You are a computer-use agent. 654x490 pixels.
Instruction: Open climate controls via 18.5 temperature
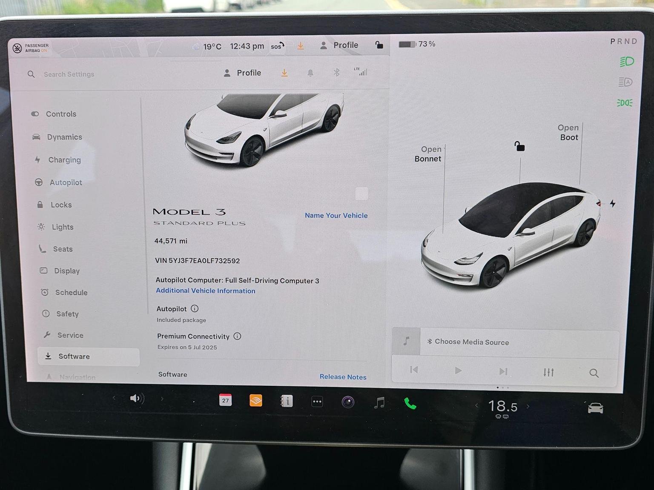502,407
